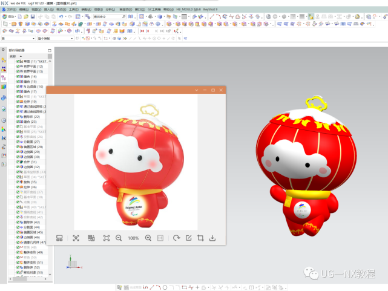
Task: Select the 移动对象 (53) feature row
Action: pyautogui.click(x=30, y=272)
